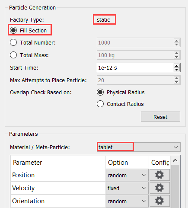Click the Start Time input field
Screen dimensions: 188x208
pyautogui.click(x=135, y=67)
